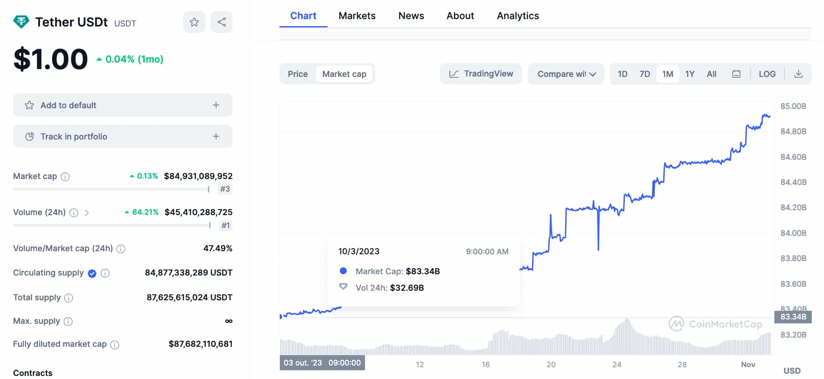Click the 0.04% (1mo) price change

(130, 59)
